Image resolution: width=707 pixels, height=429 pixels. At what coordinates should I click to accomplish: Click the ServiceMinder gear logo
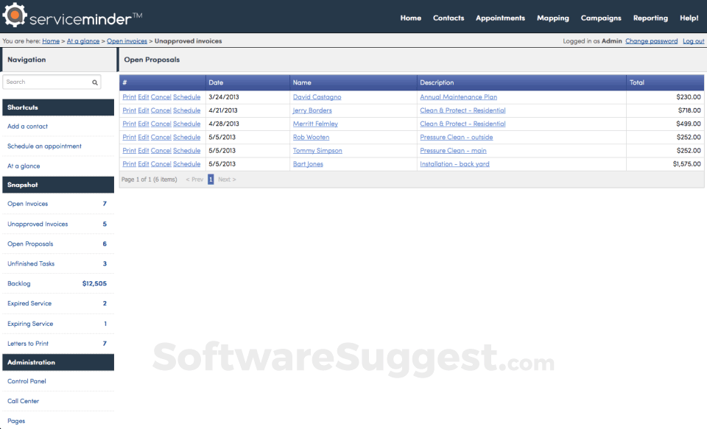tap(15, 15)
